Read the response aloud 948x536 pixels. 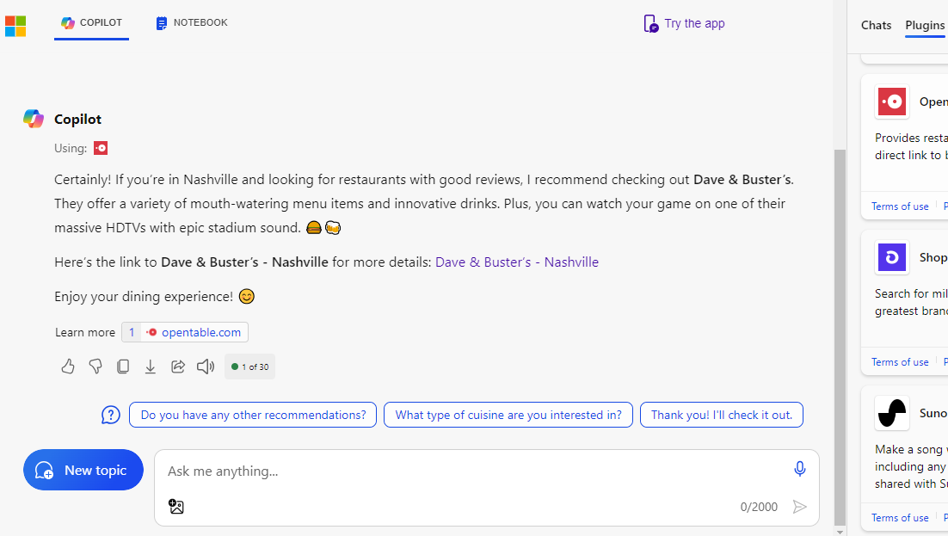tap(206, 367)
